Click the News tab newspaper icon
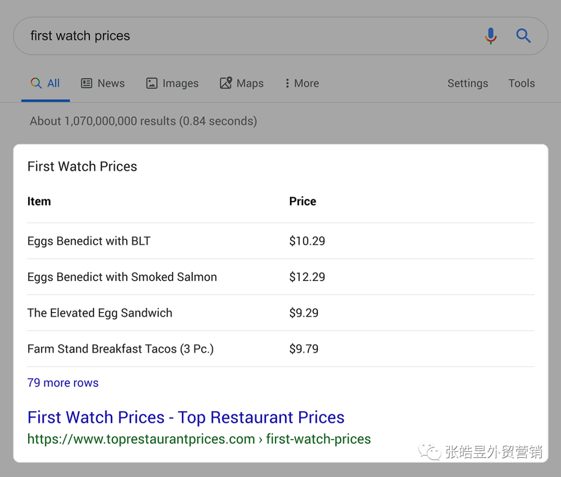561x477 pixels. (x=87, y=84)
